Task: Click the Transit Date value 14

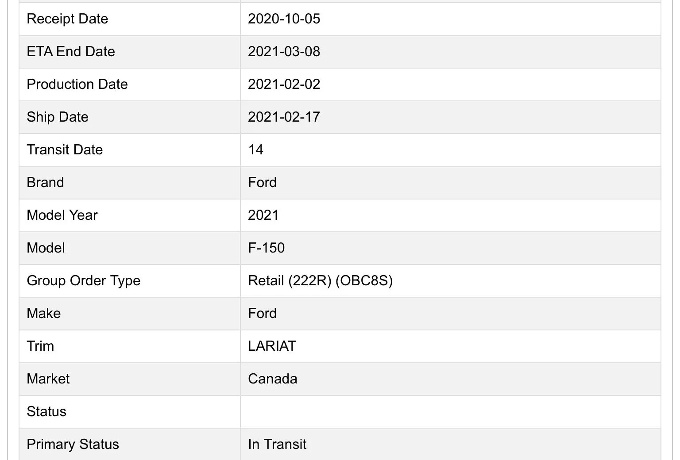Action: pyautogui.click(x=255, y=150)
